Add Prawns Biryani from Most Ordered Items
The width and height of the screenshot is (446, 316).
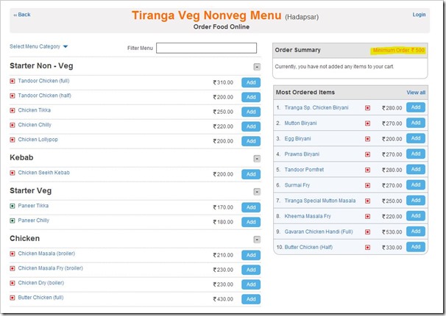coord(416,154)
